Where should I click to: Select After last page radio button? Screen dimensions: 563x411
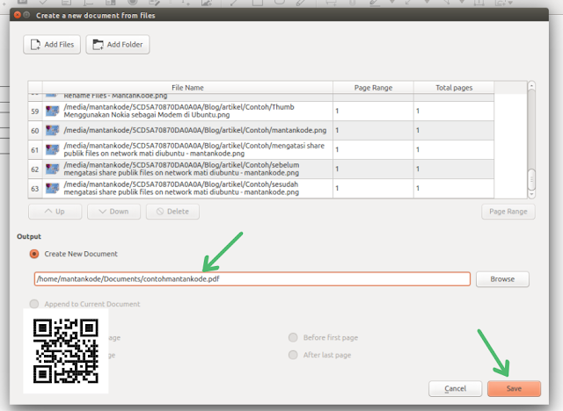[x=293, y=355]
